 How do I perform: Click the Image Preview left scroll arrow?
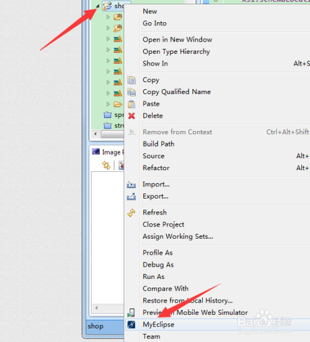click(x=97, y=308)
